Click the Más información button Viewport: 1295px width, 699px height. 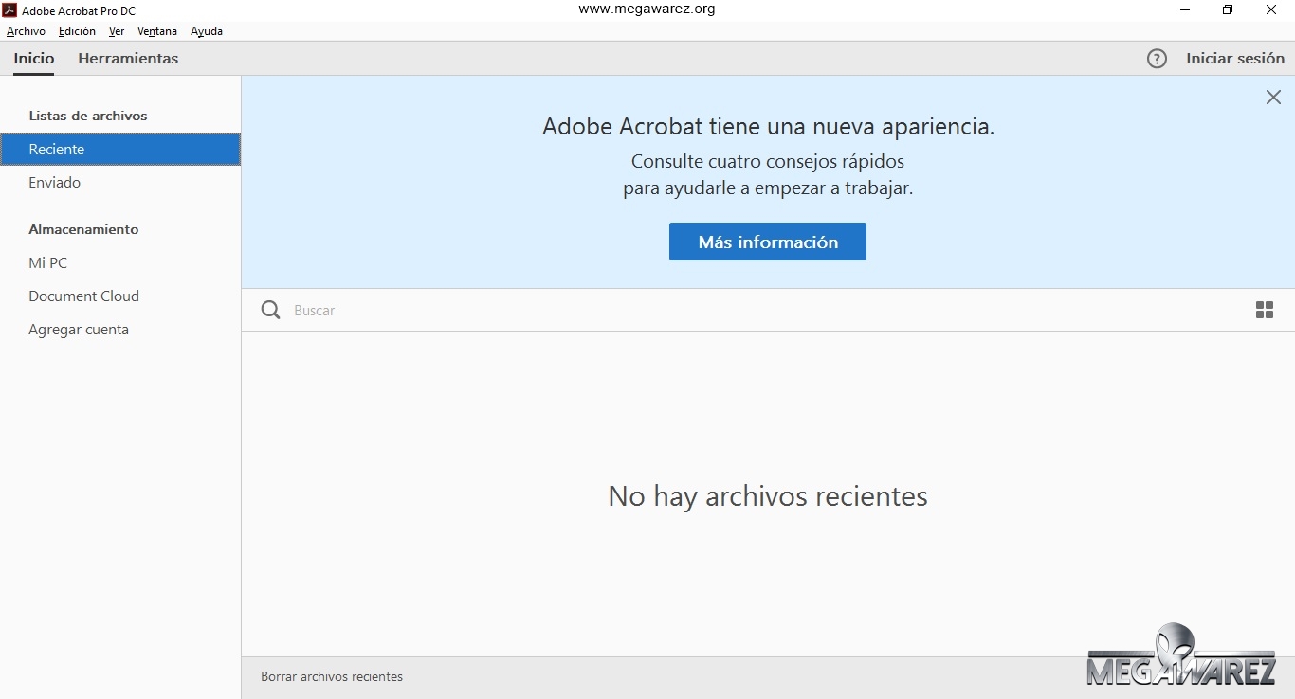pyautogui.click(x=768, y=242)
